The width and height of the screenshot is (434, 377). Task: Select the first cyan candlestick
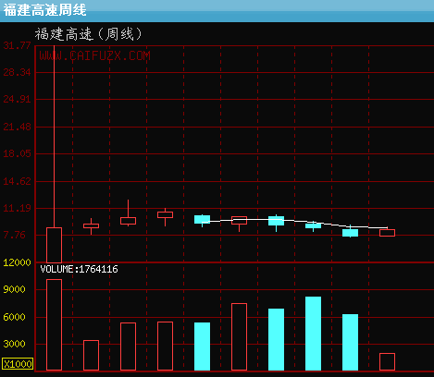[x=202, y=220]
